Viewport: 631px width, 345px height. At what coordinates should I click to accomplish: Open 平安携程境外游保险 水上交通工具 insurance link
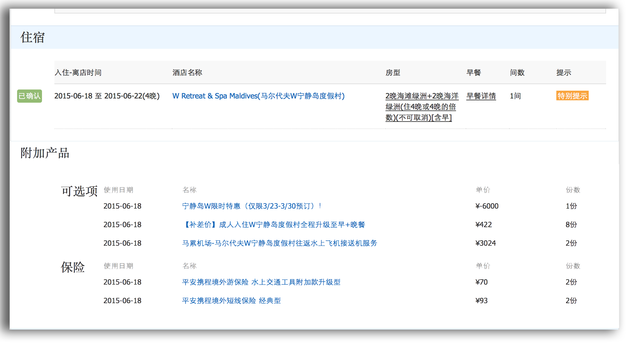click(261, 282)
